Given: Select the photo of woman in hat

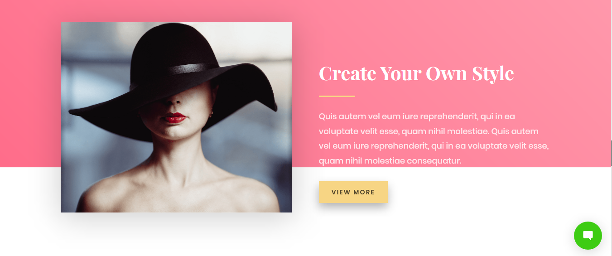Looking at the screenshot, I should pyautogui.click(x=176, y=117).
